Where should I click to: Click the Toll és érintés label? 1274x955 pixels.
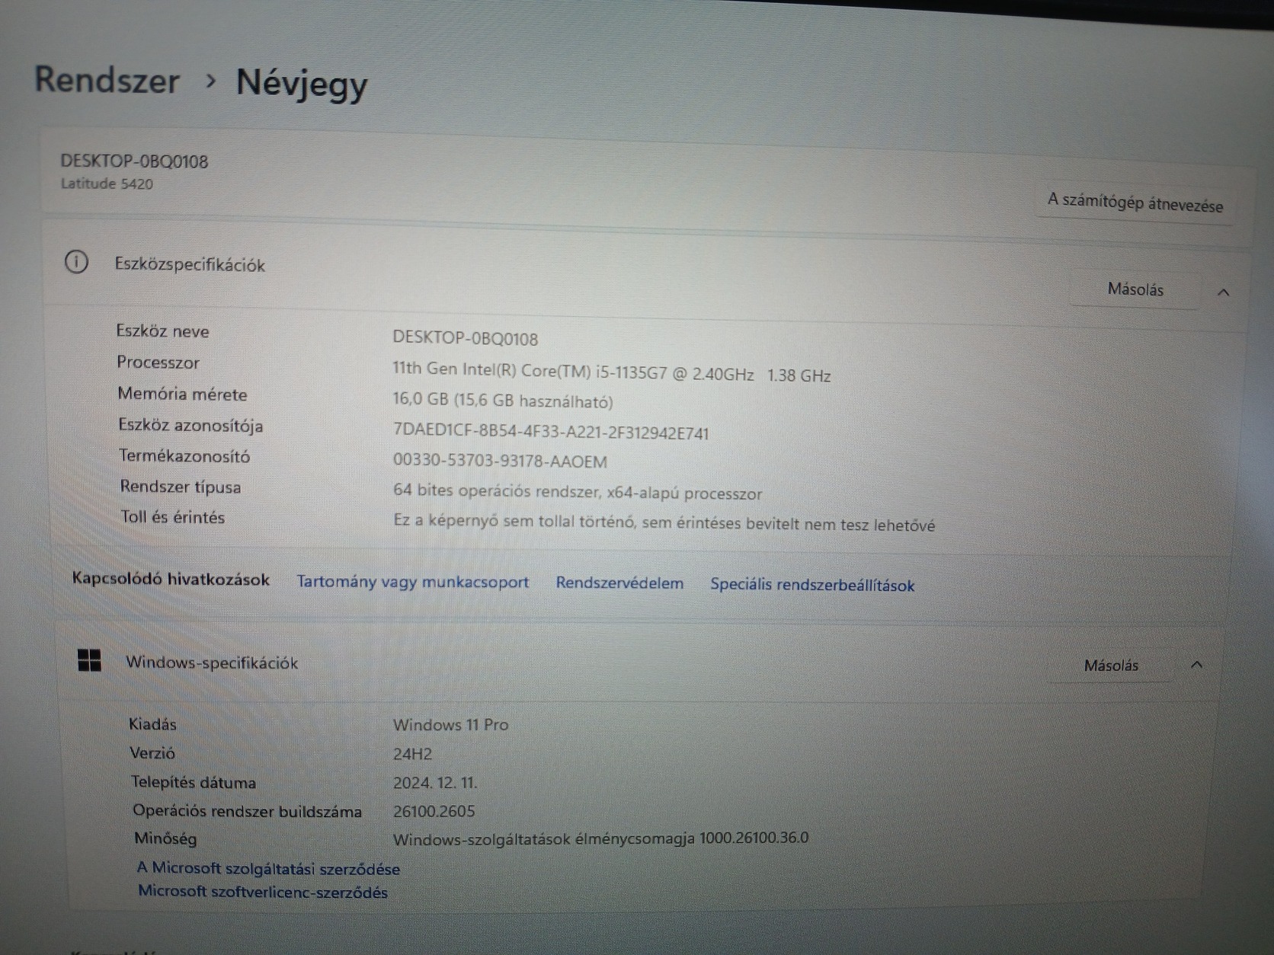173,517
